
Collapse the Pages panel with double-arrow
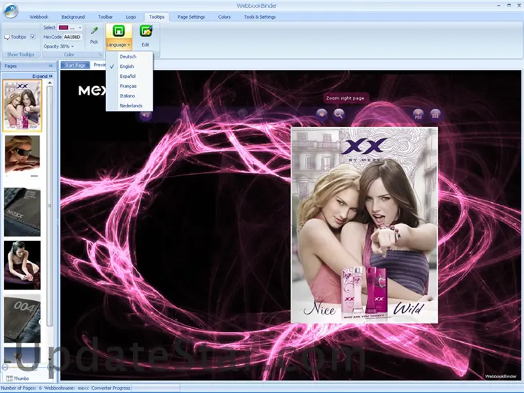point(50,66)
